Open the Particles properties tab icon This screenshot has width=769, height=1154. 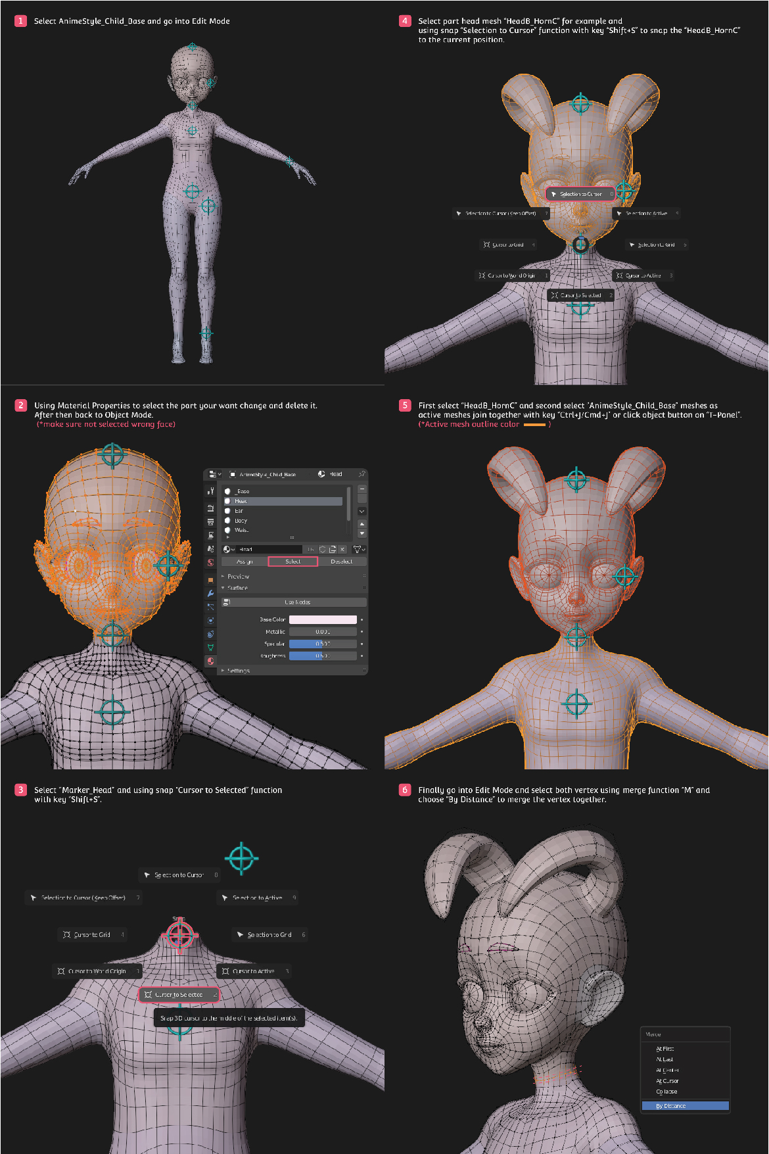[x=210, y=607]
